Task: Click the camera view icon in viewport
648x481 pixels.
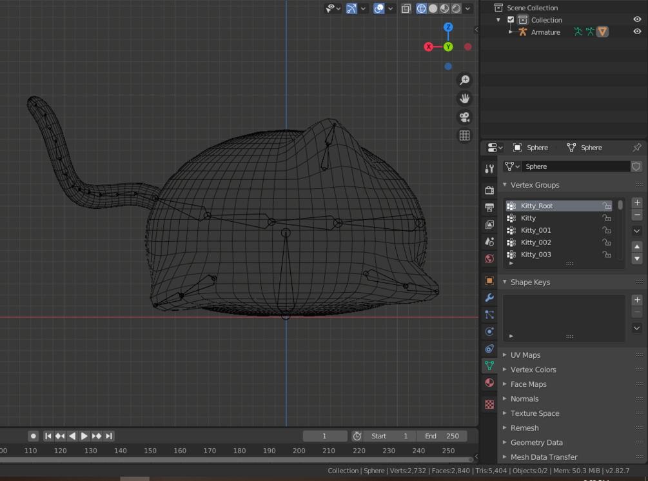Action: click(464, 117)
